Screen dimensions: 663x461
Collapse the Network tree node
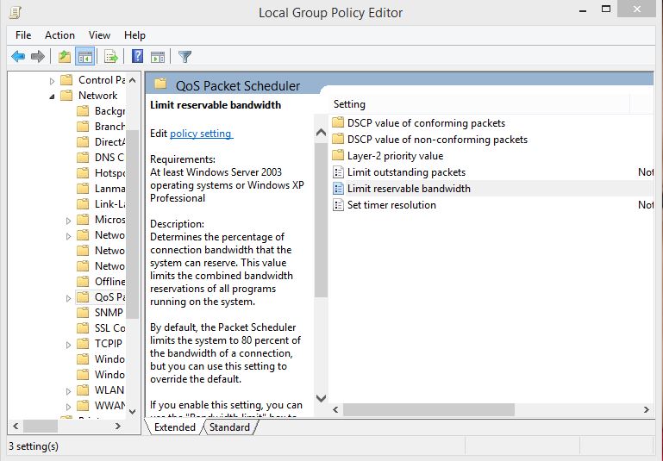coord(52,97)
